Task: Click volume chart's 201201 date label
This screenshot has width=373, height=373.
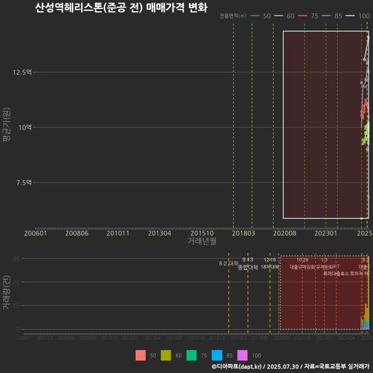Action: point(130,338)
